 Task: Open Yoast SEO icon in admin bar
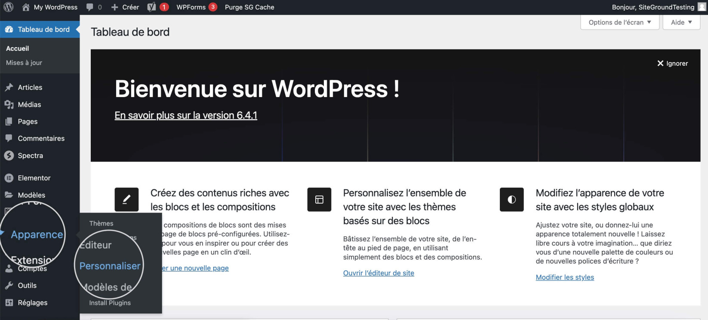pyautogui.click(x=151, y=7)
